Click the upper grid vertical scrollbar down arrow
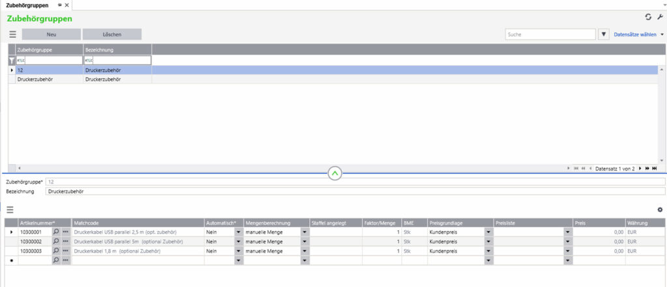The image size is (667, 287). pyautogui.click(x=661, y=161)
